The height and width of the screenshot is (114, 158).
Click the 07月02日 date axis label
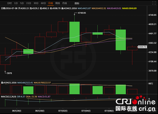click(x=63, y=111)
